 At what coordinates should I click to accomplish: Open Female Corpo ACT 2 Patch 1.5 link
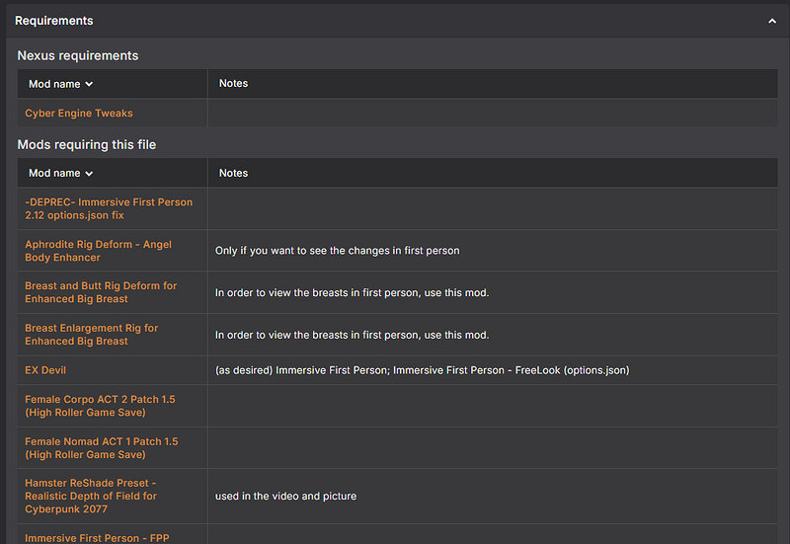[101, 406]
